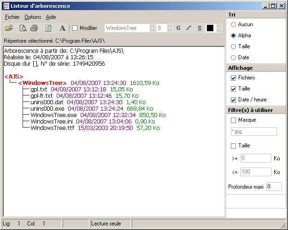Open the font size 9 dropdown
Image resolution: width=288 pixels, height=230 pixels.
(170, 28)
